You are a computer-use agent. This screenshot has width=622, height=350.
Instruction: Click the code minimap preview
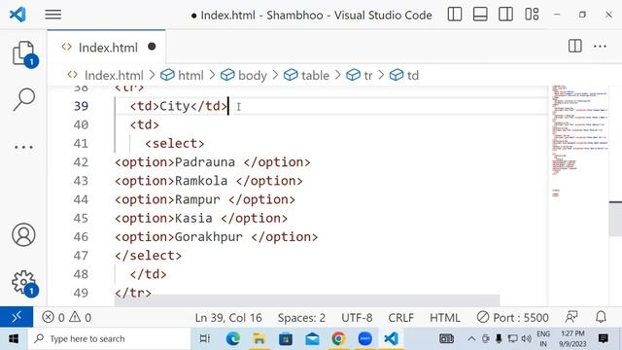(x=579, y=141)
